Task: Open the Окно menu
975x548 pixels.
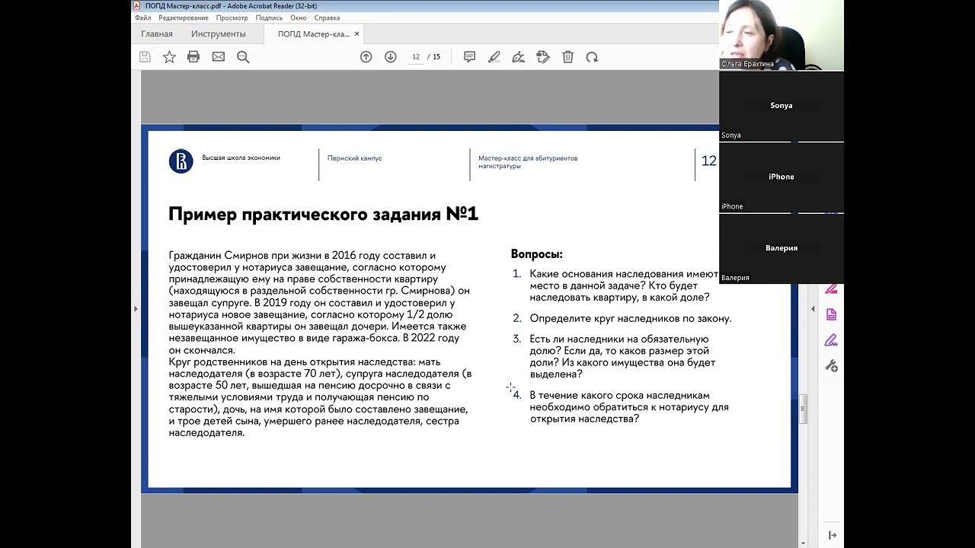Action: click(x=299, y=18)
